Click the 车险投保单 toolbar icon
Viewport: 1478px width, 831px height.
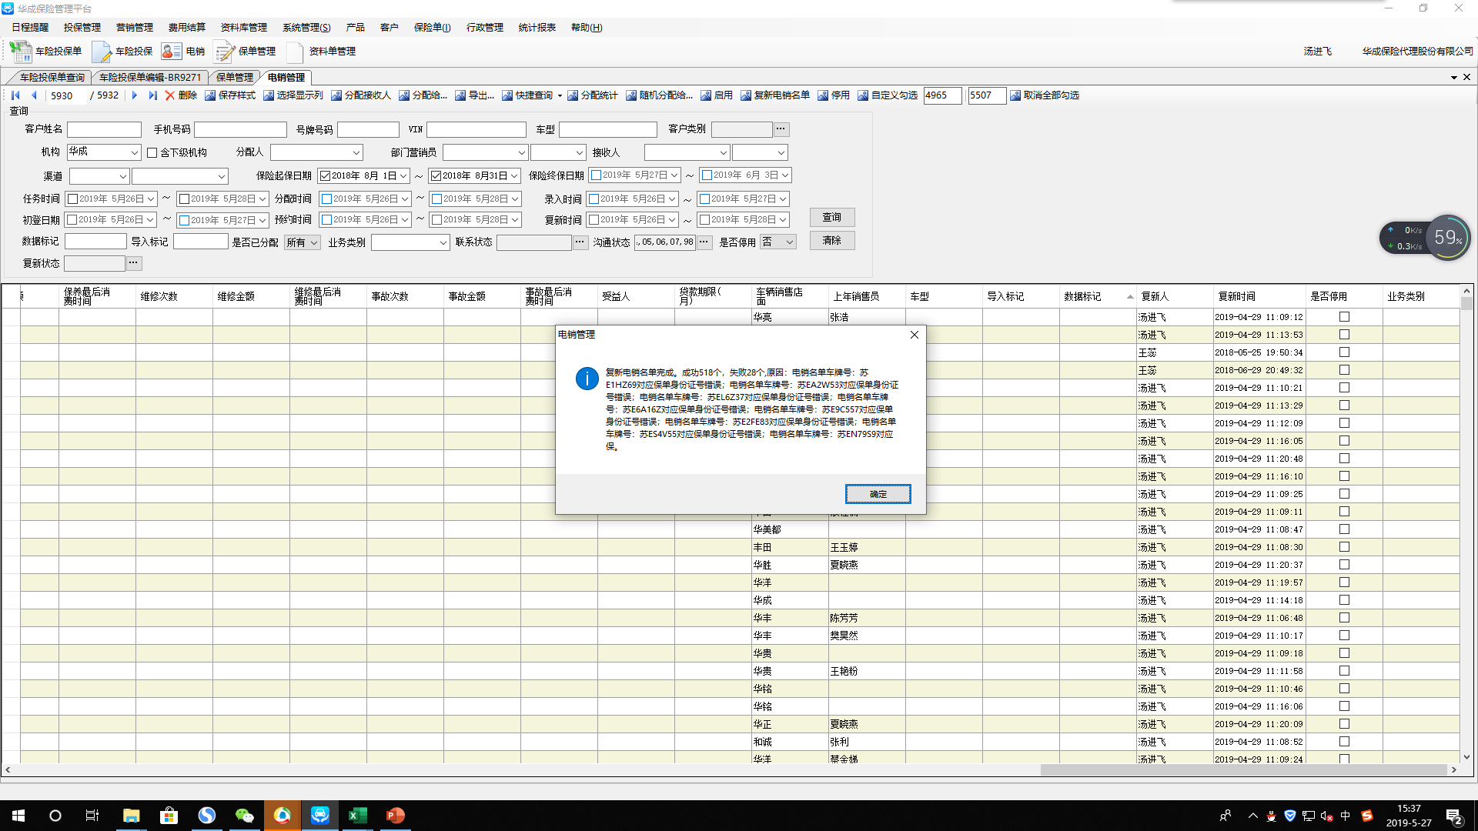click(x=21, y=52)
